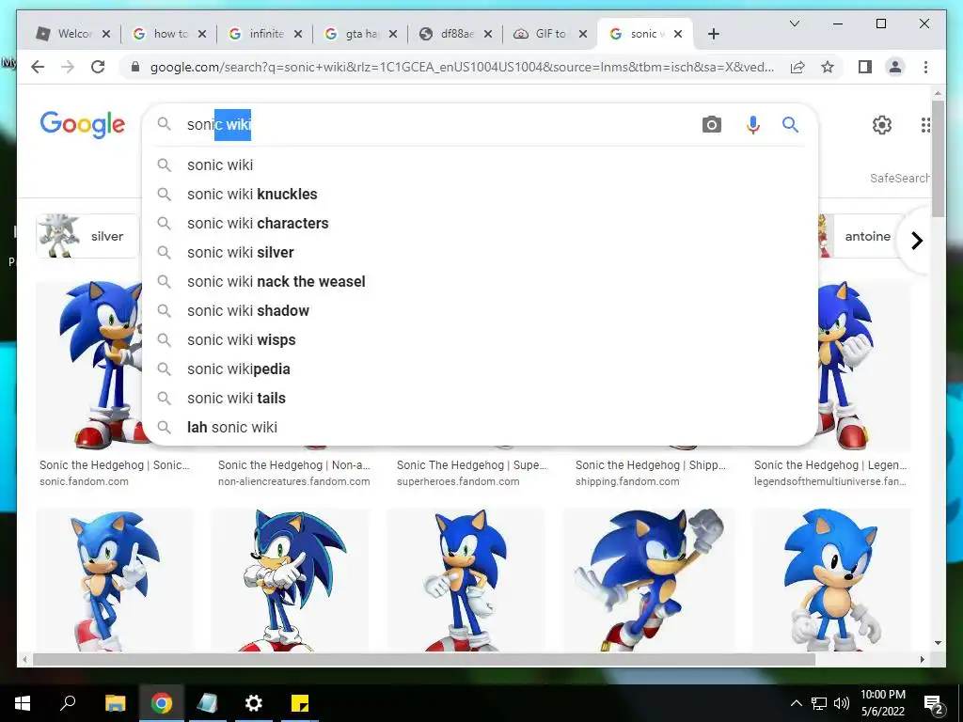Reload the current page
This screenshot has width=963, height=722.
pos(98,67)
